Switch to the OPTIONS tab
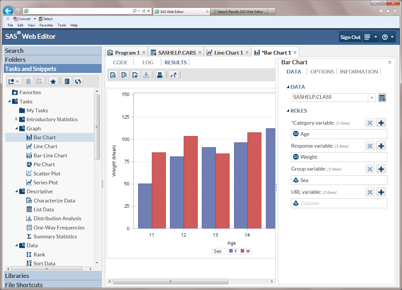 [x=322, y=72]
